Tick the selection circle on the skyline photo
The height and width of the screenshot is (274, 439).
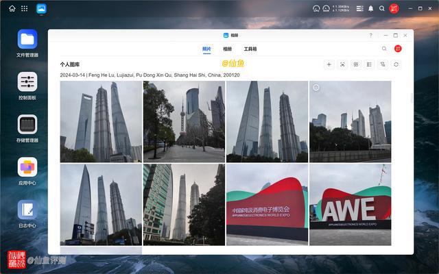click(x=316, y=88)
